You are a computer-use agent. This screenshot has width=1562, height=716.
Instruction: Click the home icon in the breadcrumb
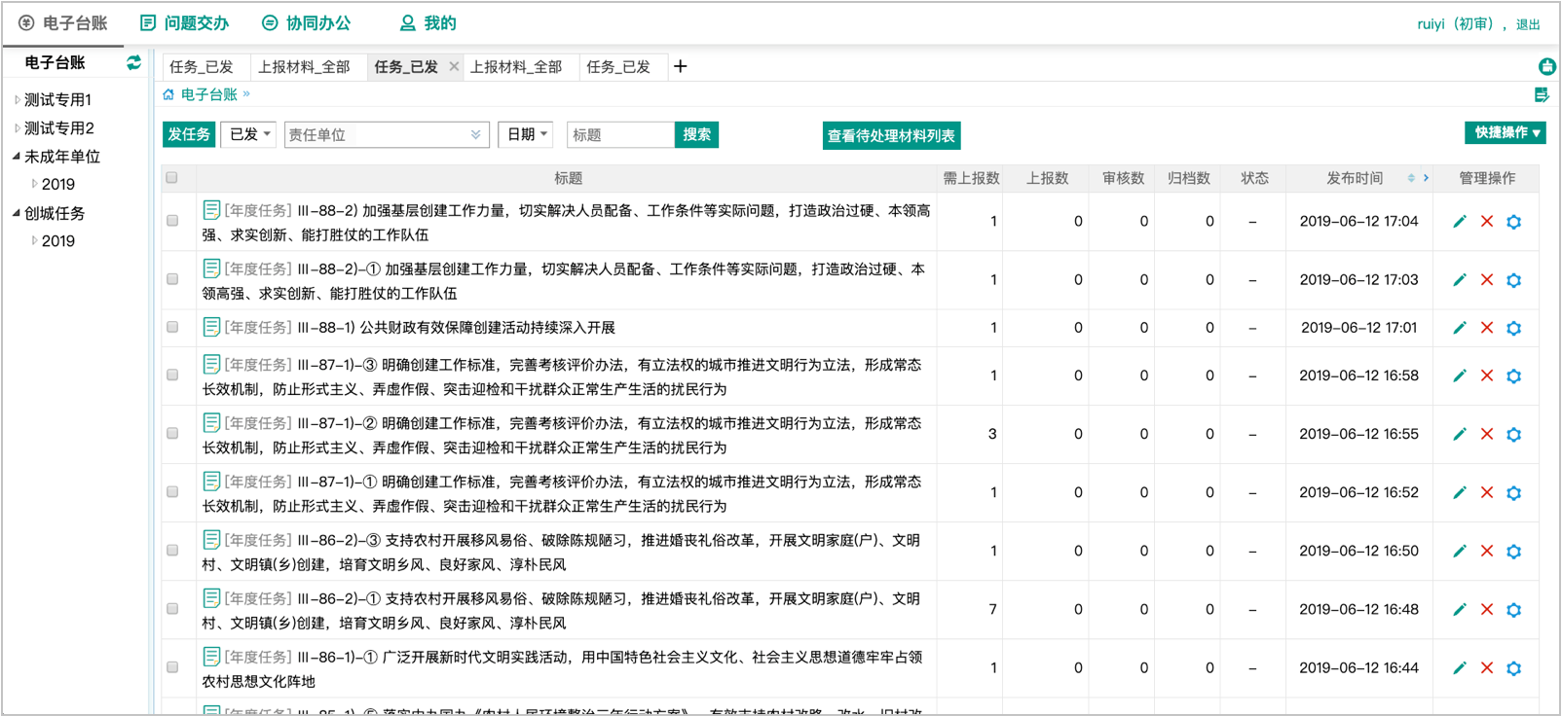coord(168,94)
